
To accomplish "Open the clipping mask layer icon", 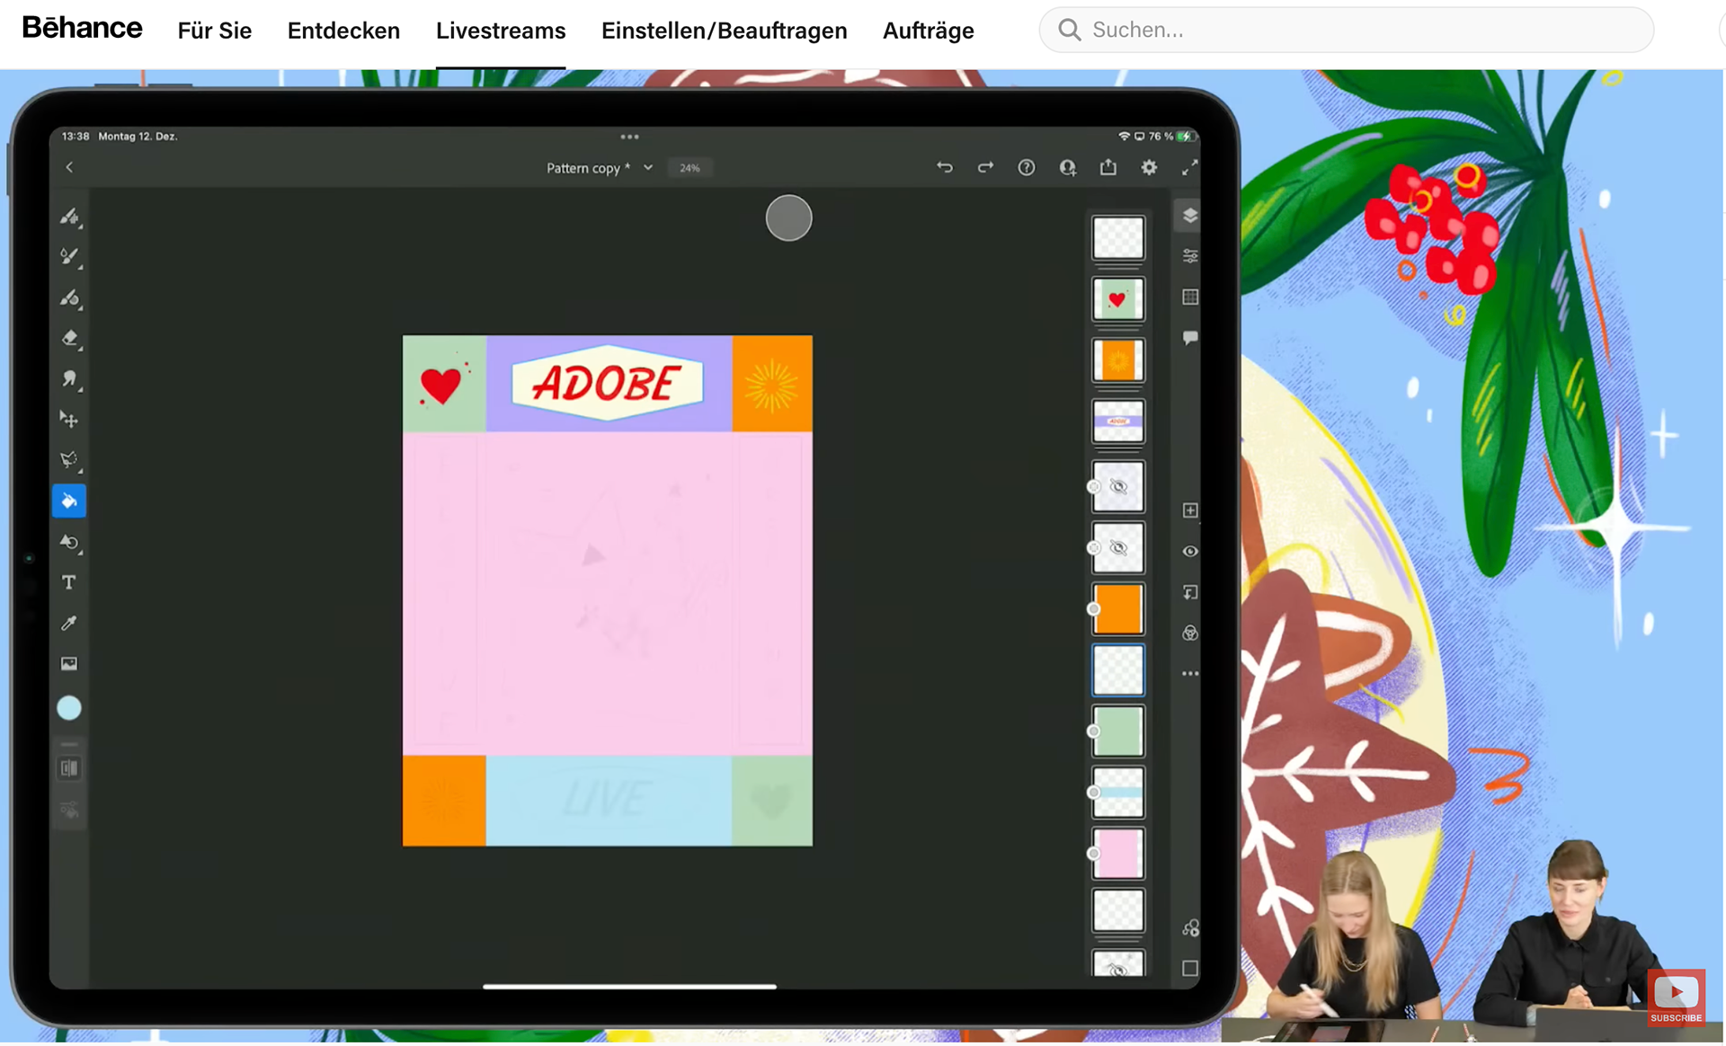I will [1189, 592].
